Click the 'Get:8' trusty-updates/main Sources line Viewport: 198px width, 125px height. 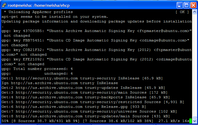point(86,116)
